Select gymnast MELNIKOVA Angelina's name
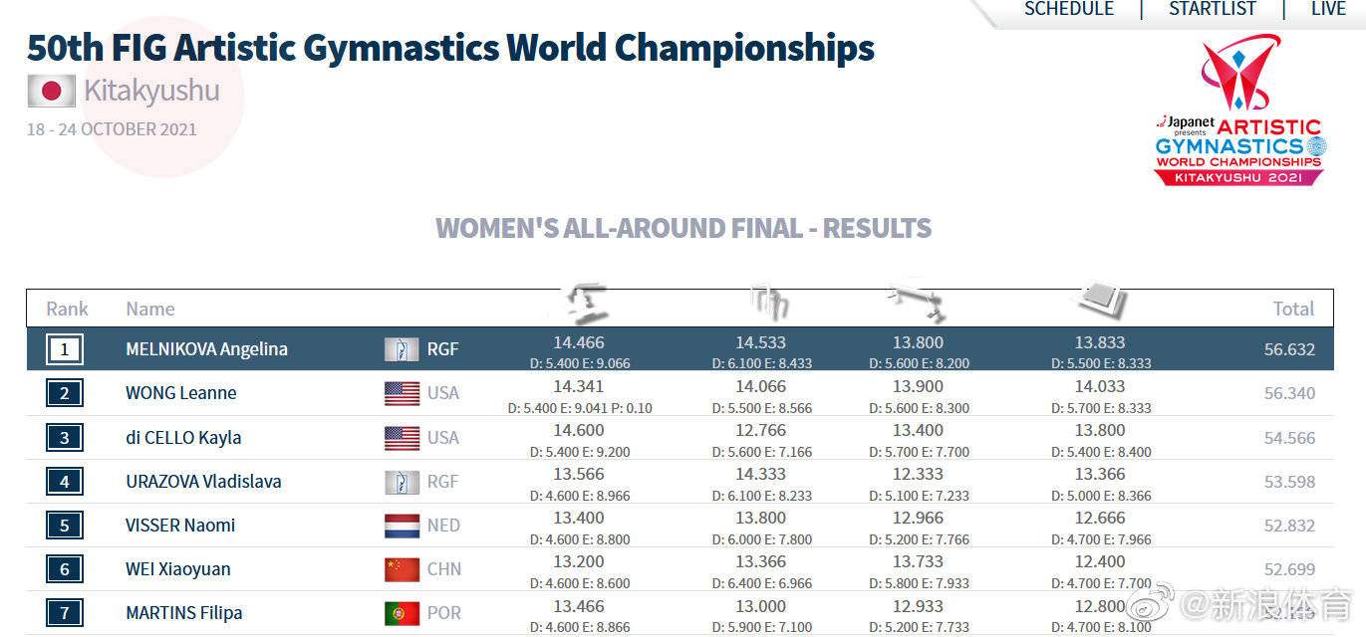This screenshot has height=637, width=1366. [x=206, y=349]
